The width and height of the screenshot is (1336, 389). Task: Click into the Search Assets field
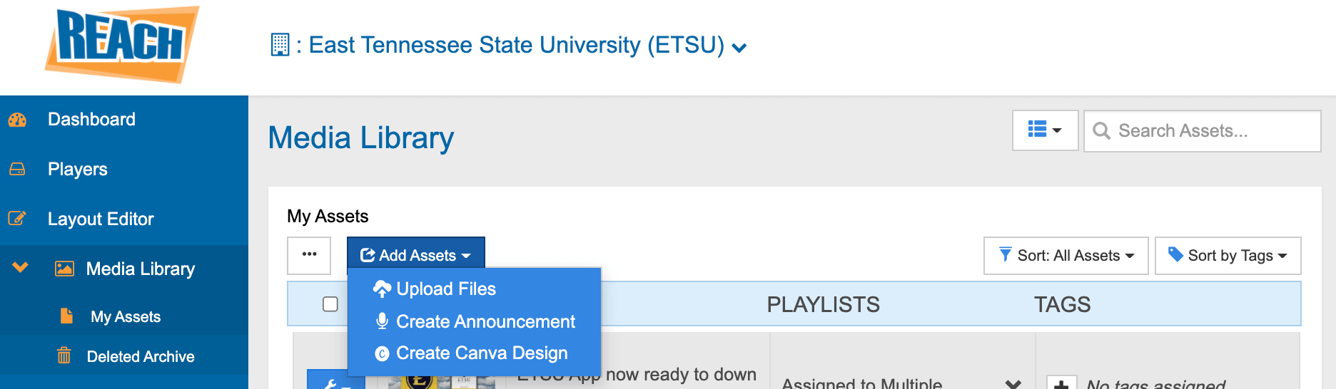click(1213, 131)
